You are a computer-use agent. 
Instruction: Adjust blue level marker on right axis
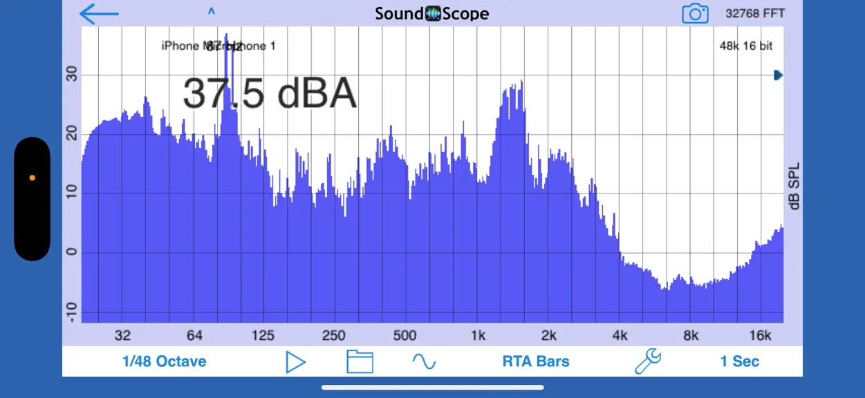(x=778, y=75)
